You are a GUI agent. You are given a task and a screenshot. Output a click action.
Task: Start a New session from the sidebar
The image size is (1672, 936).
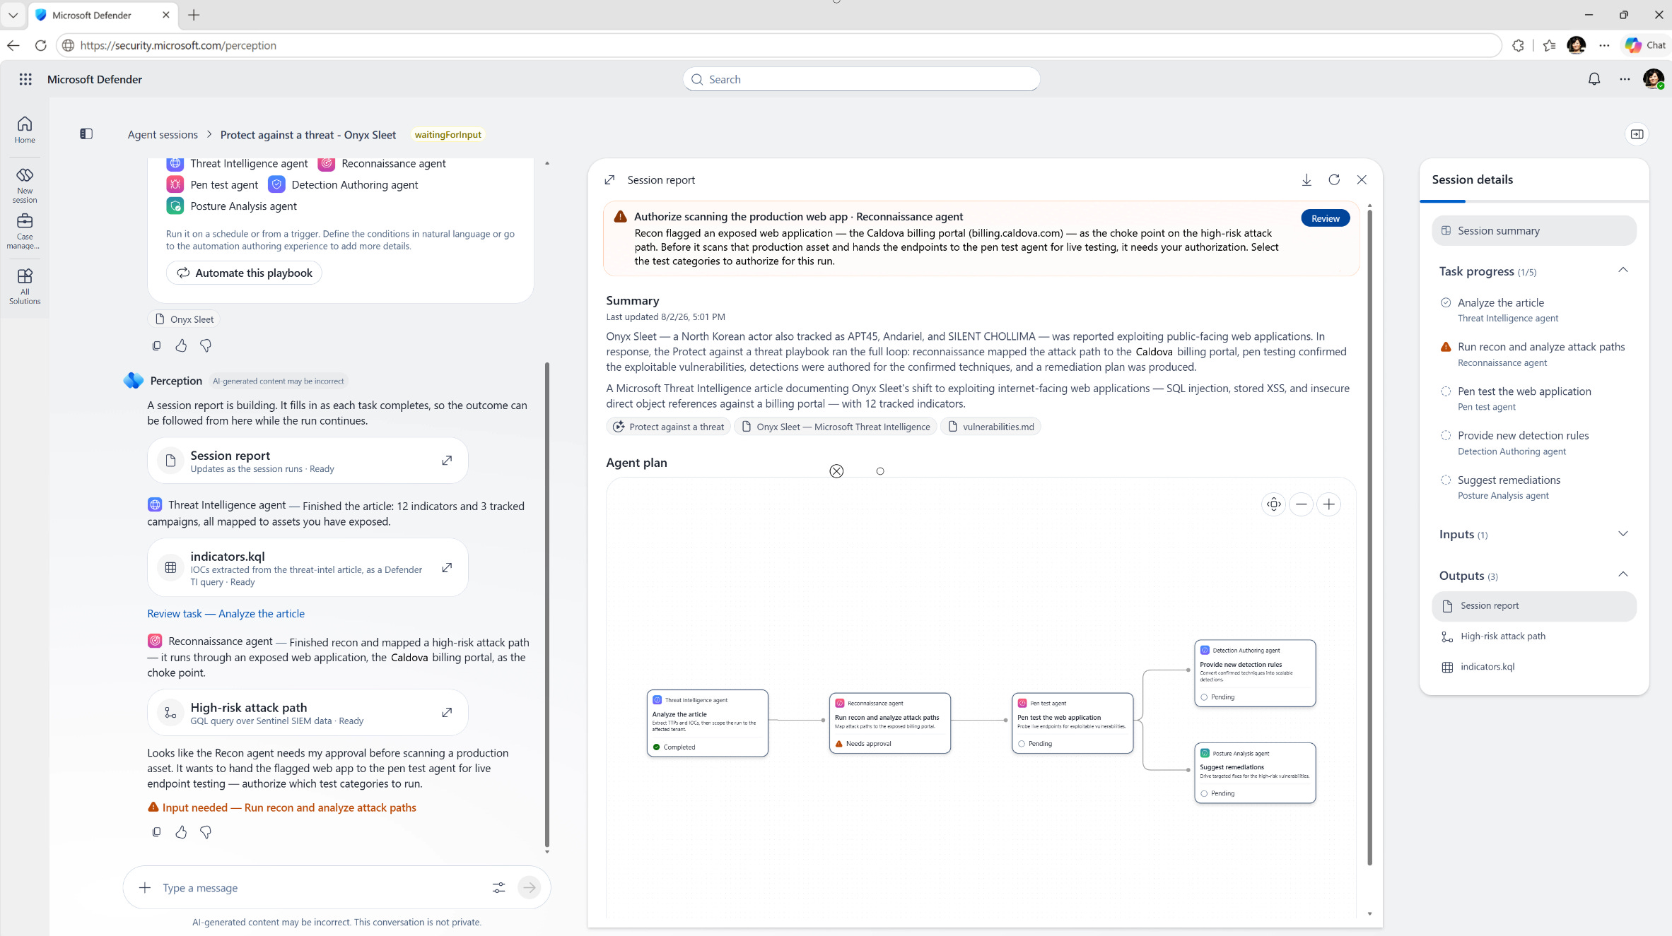(x=25, y=185)
